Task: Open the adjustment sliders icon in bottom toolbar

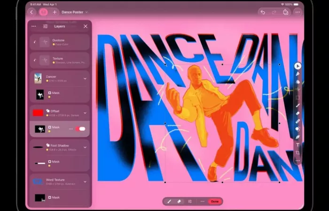Action: 190,201
